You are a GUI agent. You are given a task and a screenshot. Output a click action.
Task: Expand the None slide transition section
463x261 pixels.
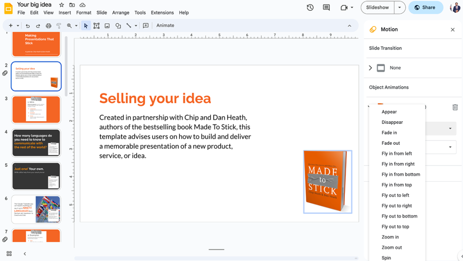click(x=370, y=67)
